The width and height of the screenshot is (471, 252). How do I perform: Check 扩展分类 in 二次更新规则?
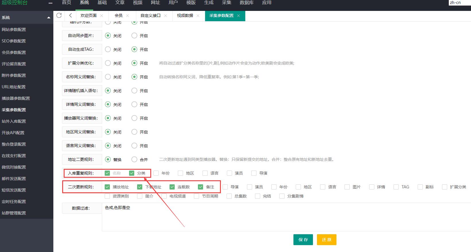point(445,187)
